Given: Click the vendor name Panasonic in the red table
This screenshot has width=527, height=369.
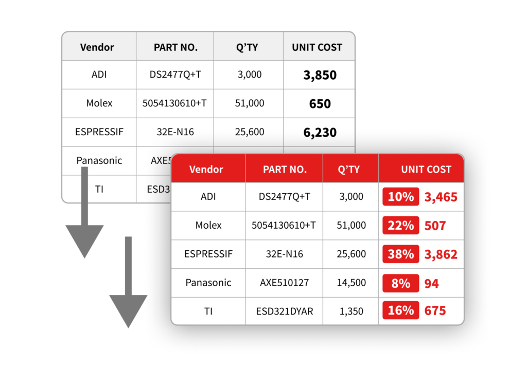Looking at the screenshot, I should (208, 283).
